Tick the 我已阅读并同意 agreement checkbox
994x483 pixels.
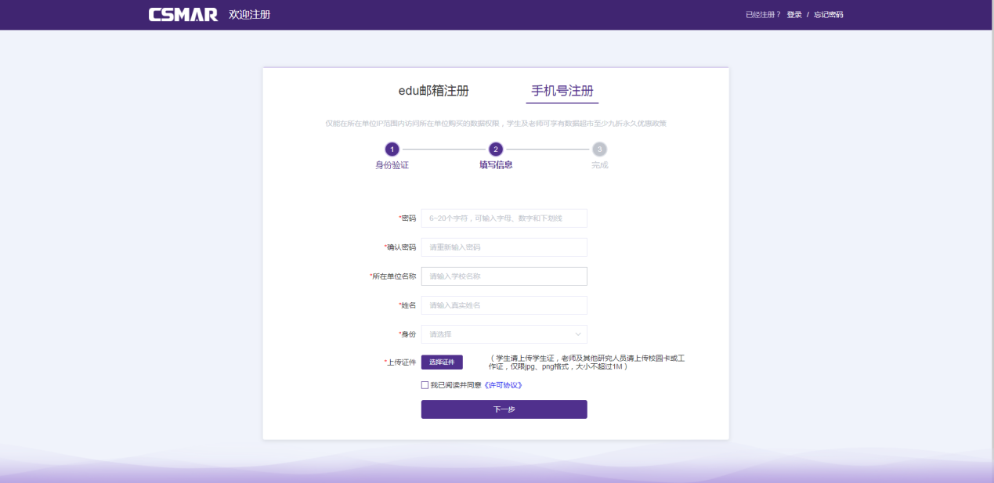click(x=425, y=385)
